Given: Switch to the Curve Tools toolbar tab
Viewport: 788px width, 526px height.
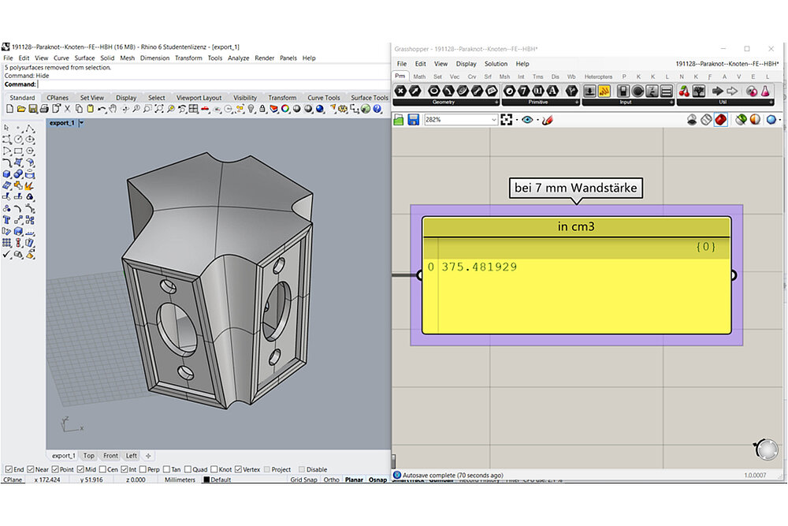Looking at the screenshot, I should 323,98.
